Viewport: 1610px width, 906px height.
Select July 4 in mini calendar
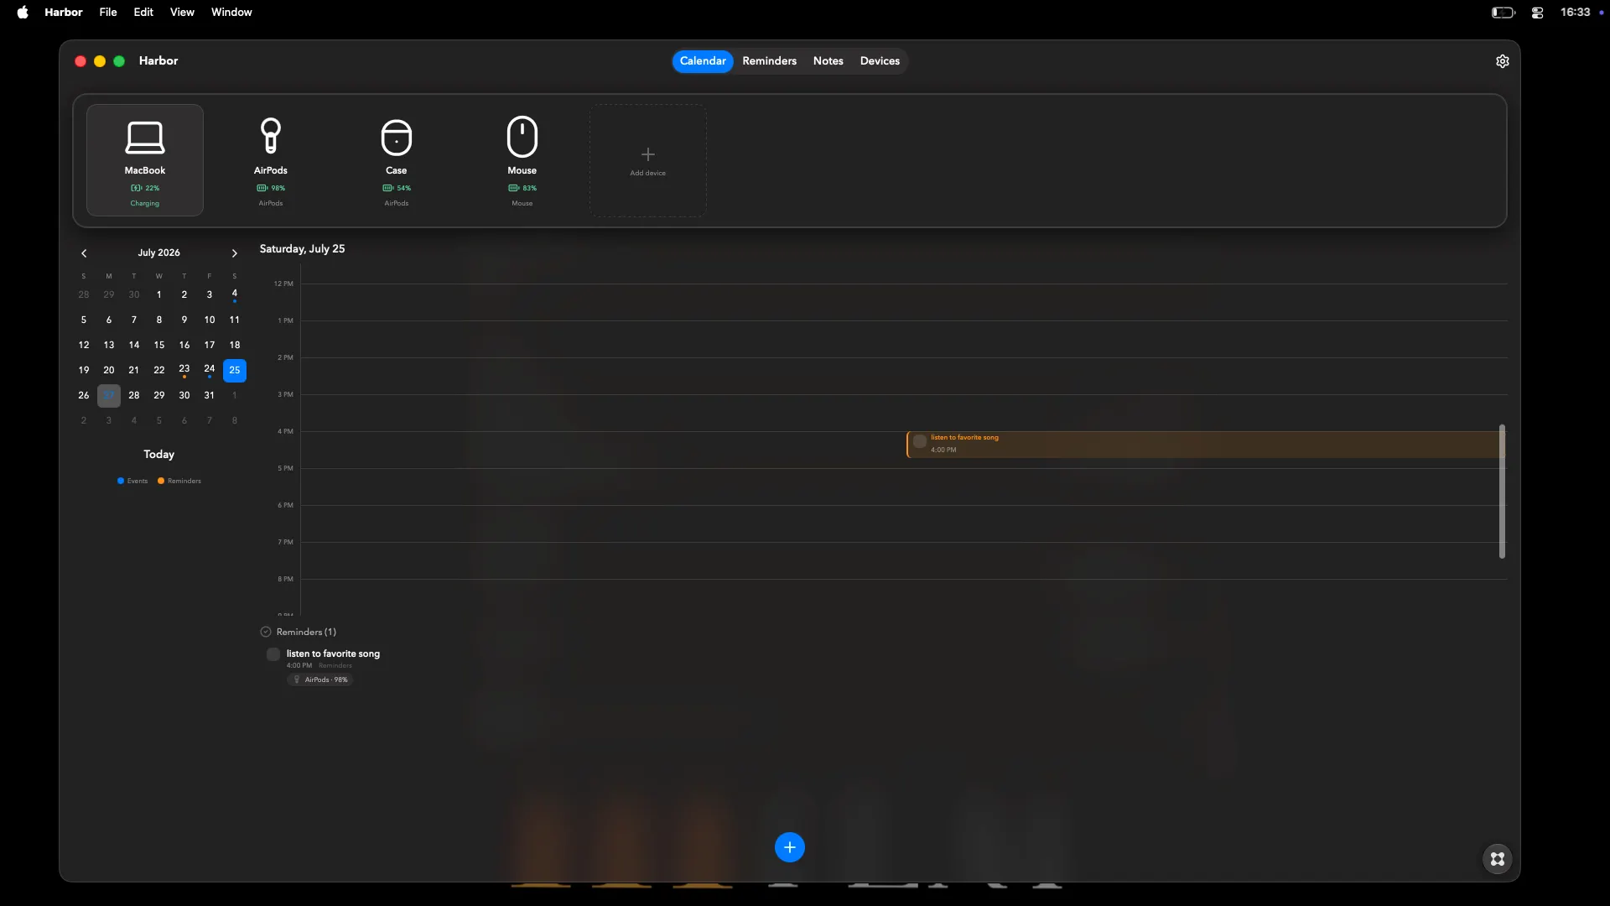(x=235, y=294)
